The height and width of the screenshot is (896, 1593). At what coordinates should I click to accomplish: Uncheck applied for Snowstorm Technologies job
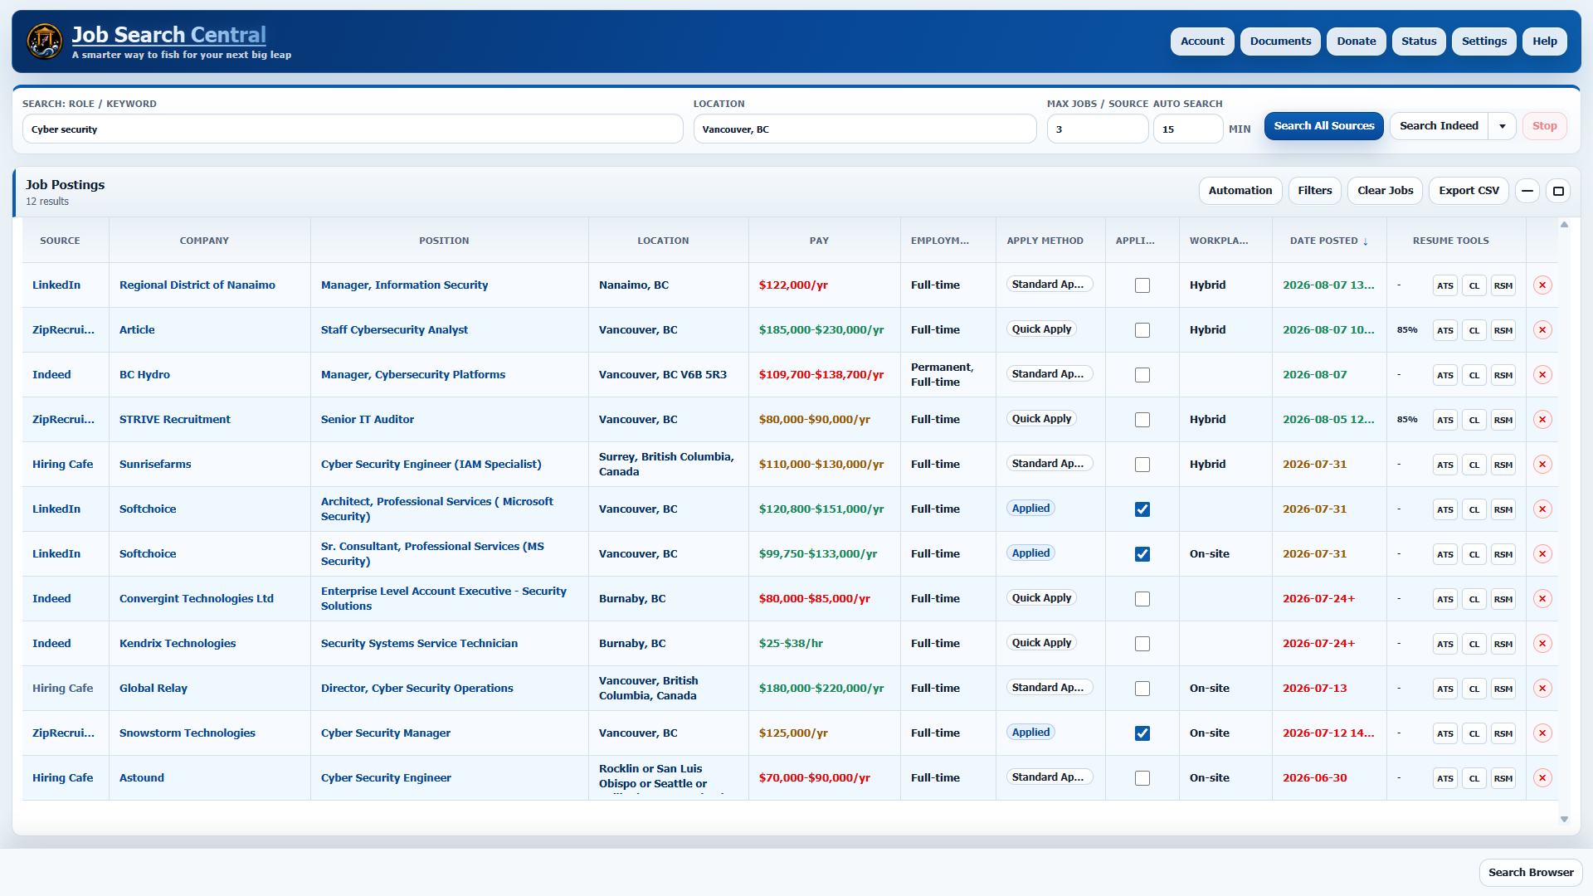(1142, 733)
